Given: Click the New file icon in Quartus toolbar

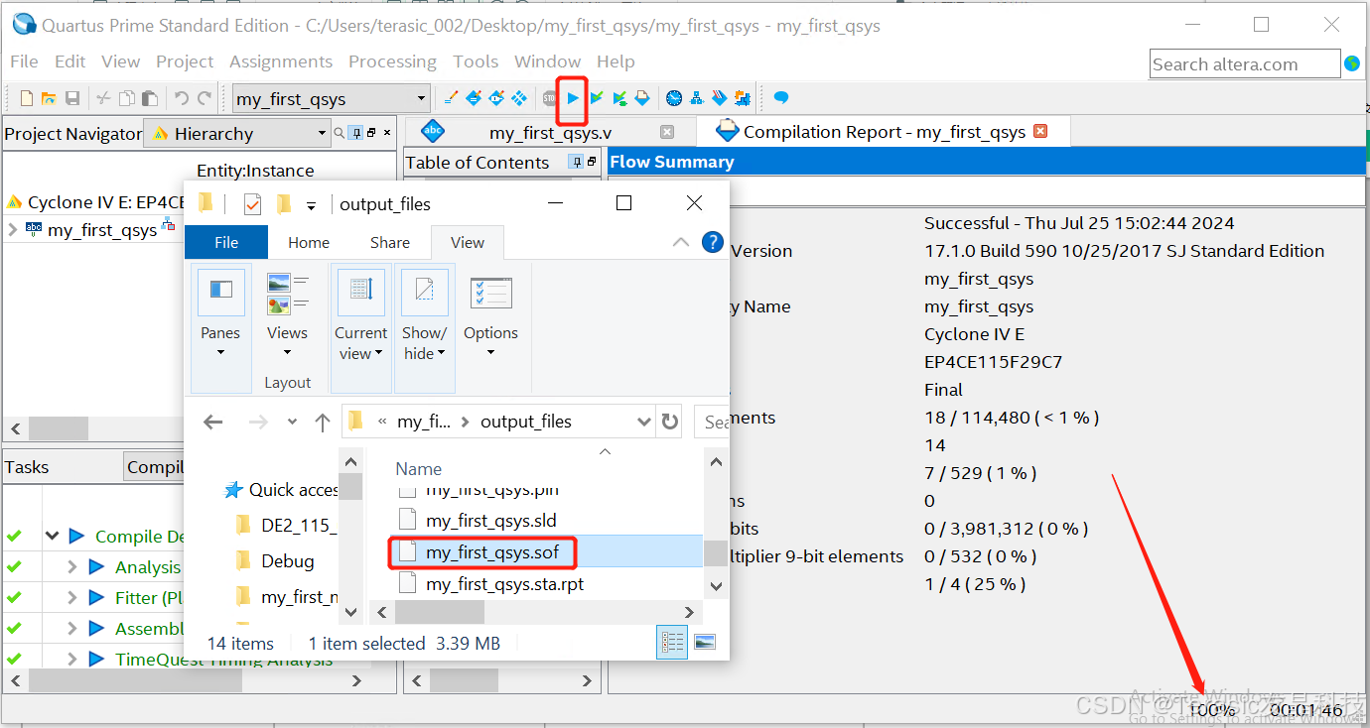Looking at the screenshot, I should 27,98.
